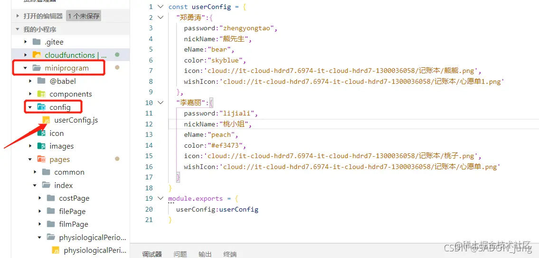Image resolution: width=539 pixels, height=258 pixels.
Task: Switch to the 问题 tab
Action: point(180,254)
